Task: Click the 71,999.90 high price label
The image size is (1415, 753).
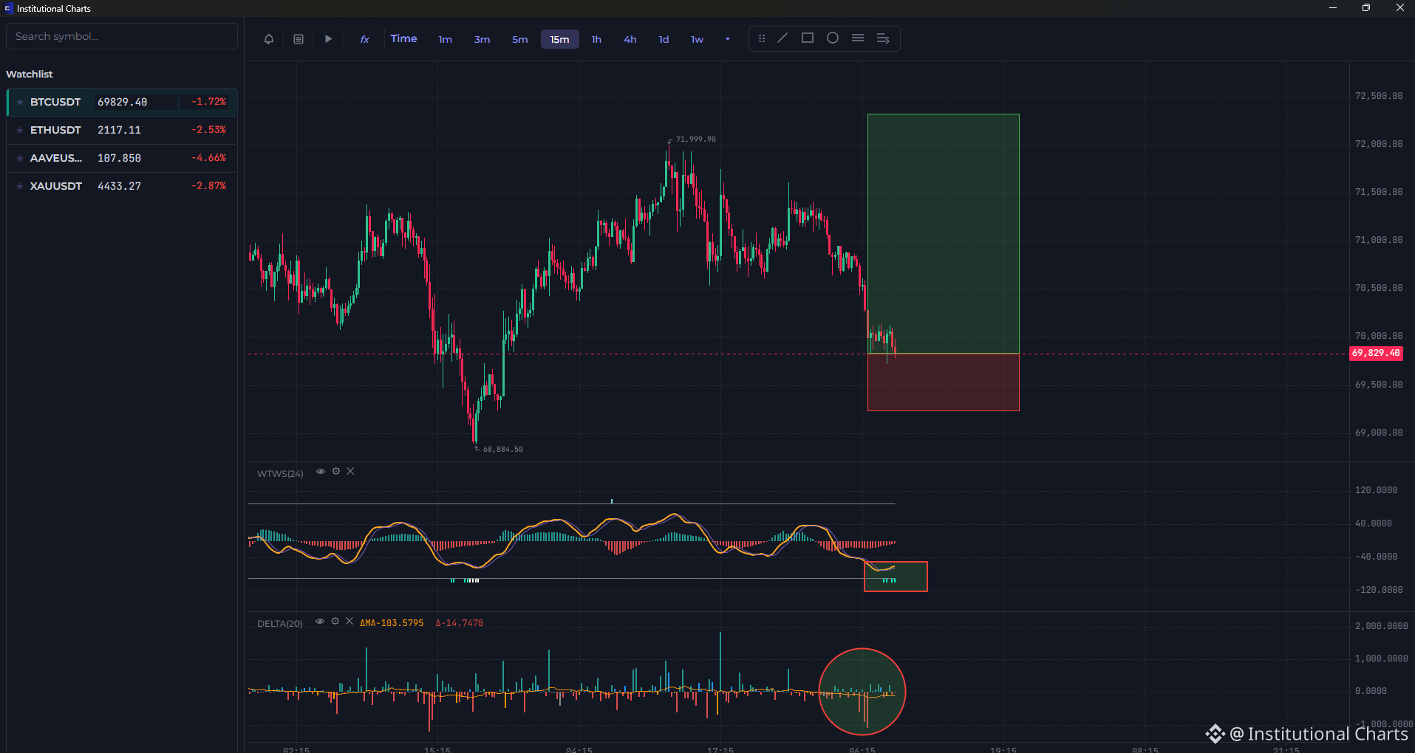Action: [x=695, y=139]
